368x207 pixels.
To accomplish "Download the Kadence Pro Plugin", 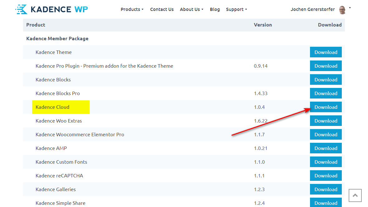I will [x=326, y=66].
